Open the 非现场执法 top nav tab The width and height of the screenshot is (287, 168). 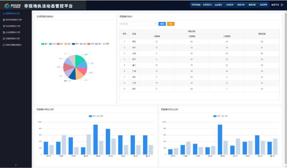coord(207,5)
